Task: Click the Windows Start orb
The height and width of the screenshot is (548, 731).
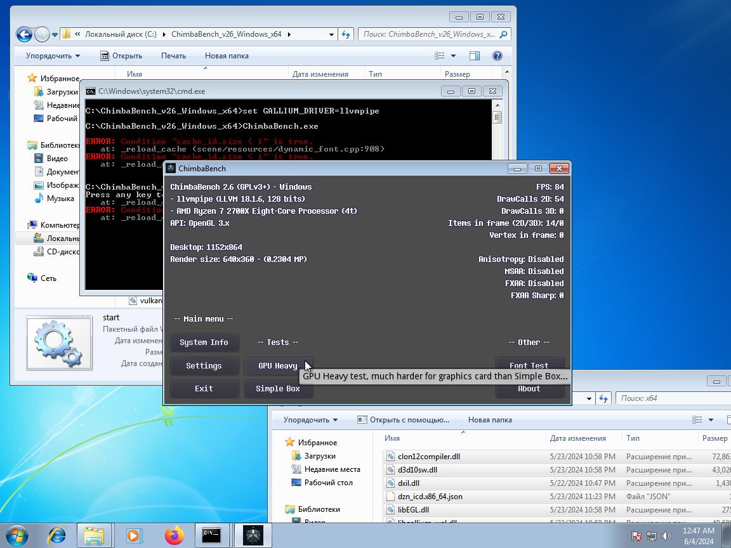Action: [17, 535]
